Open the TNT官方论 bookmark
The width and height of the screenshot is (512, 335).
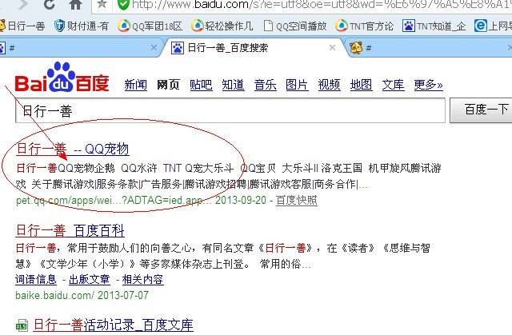point(365,26)
